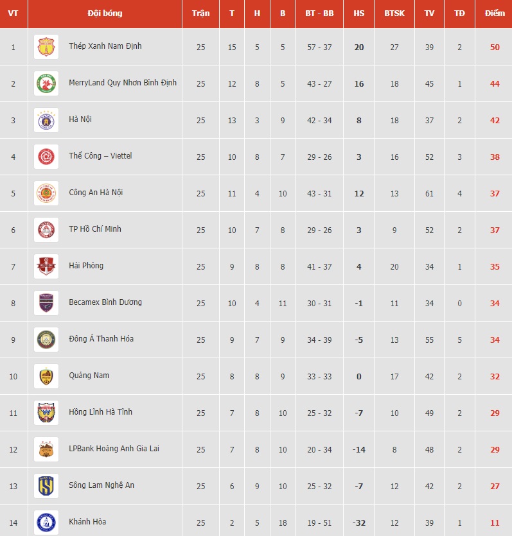This screenshot has height=536, width=512.
Task: Click the Thể Công – Viettel emblem
Action: click(x=46, y=157)
